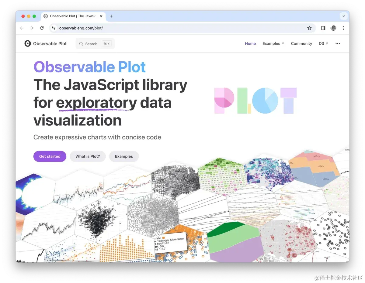365x283 pixels.
Task: Follow the D3 external link
Action: (323, 44)
